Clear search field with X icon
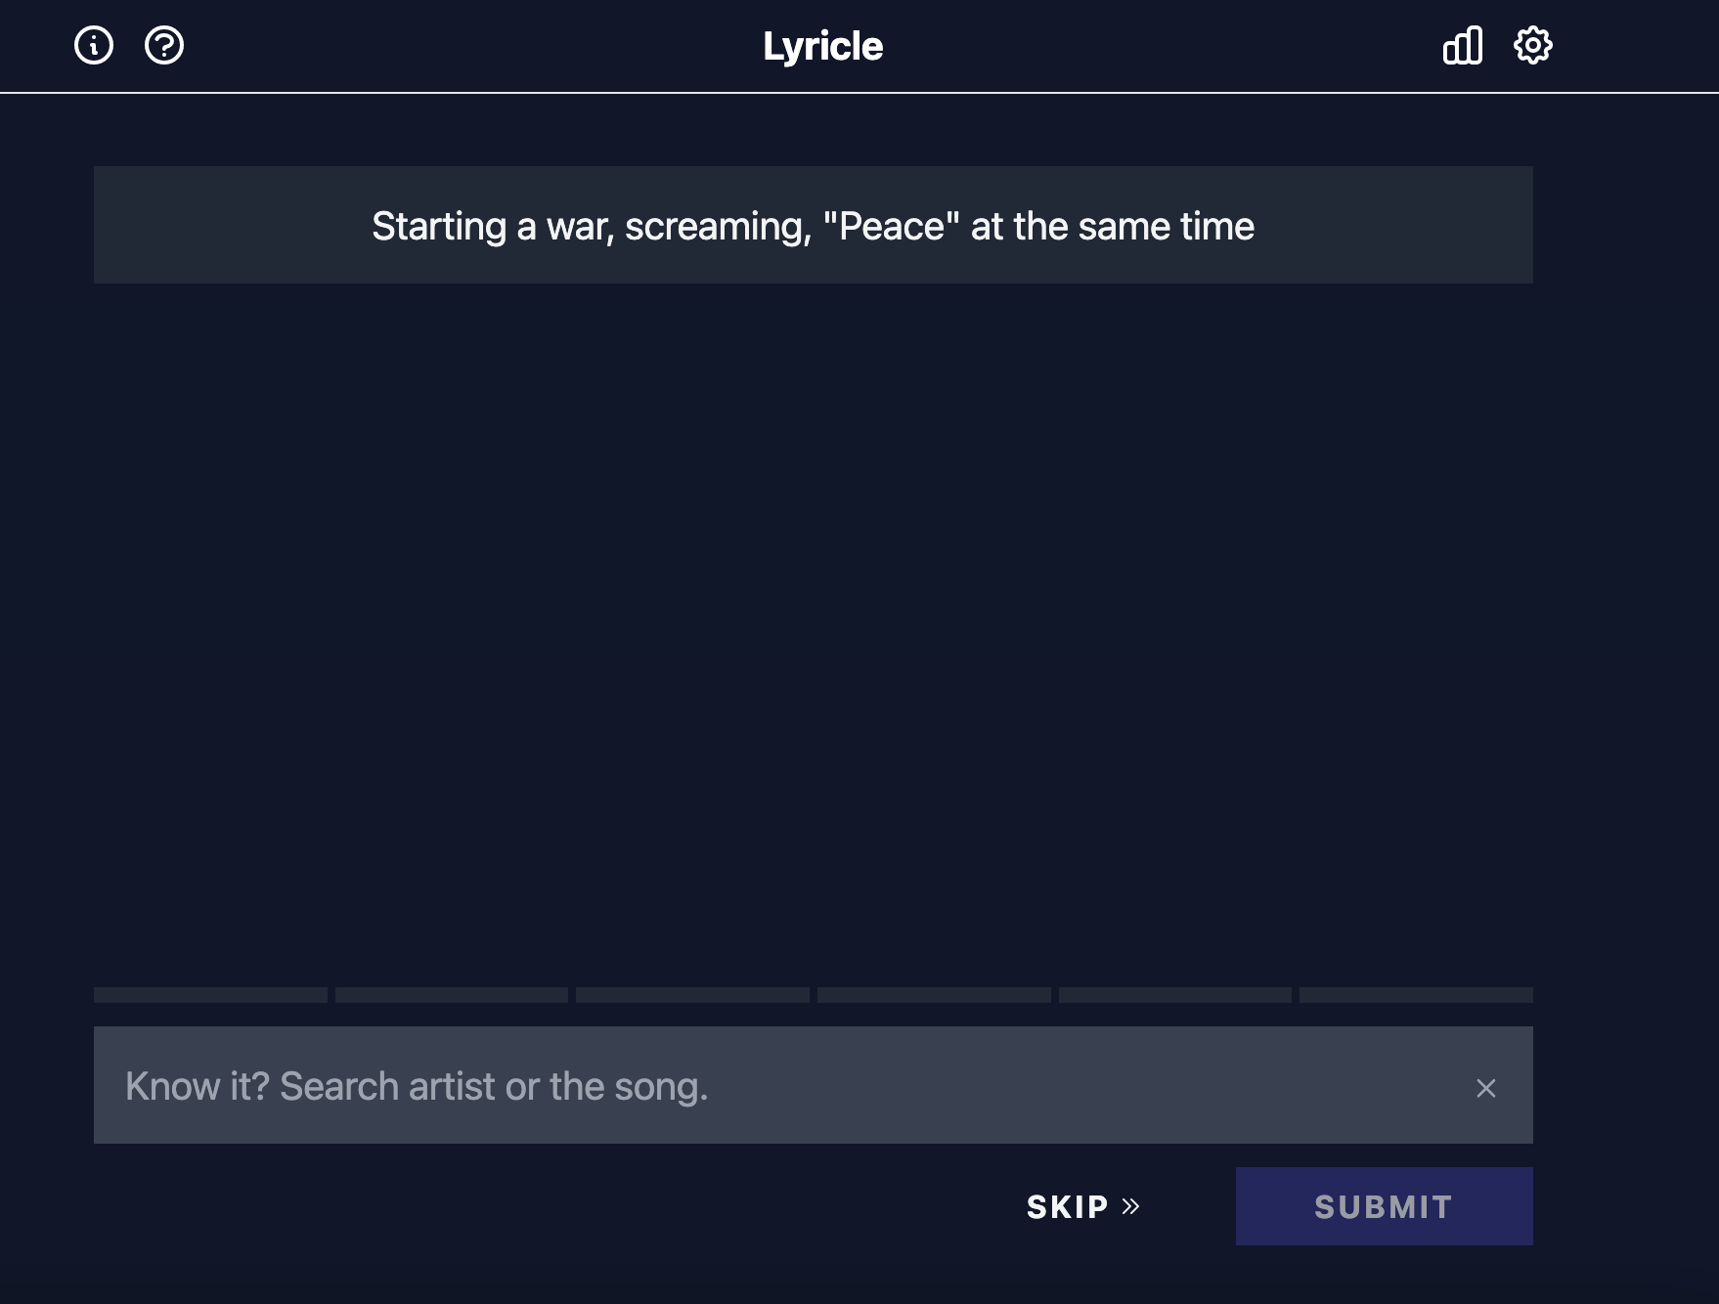1719x1304 pixels. point(1486,1088)
